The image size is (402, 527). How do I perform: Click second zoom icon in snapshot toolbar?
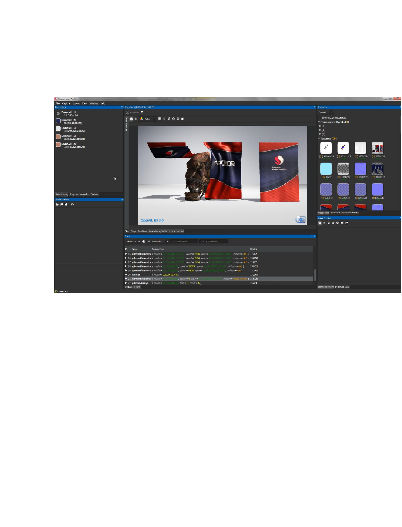point(174,119)
